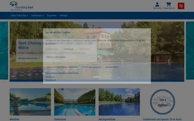Toggle the Funktionale cookies option
The image size is (194, 121).
[x=69, y=49]
